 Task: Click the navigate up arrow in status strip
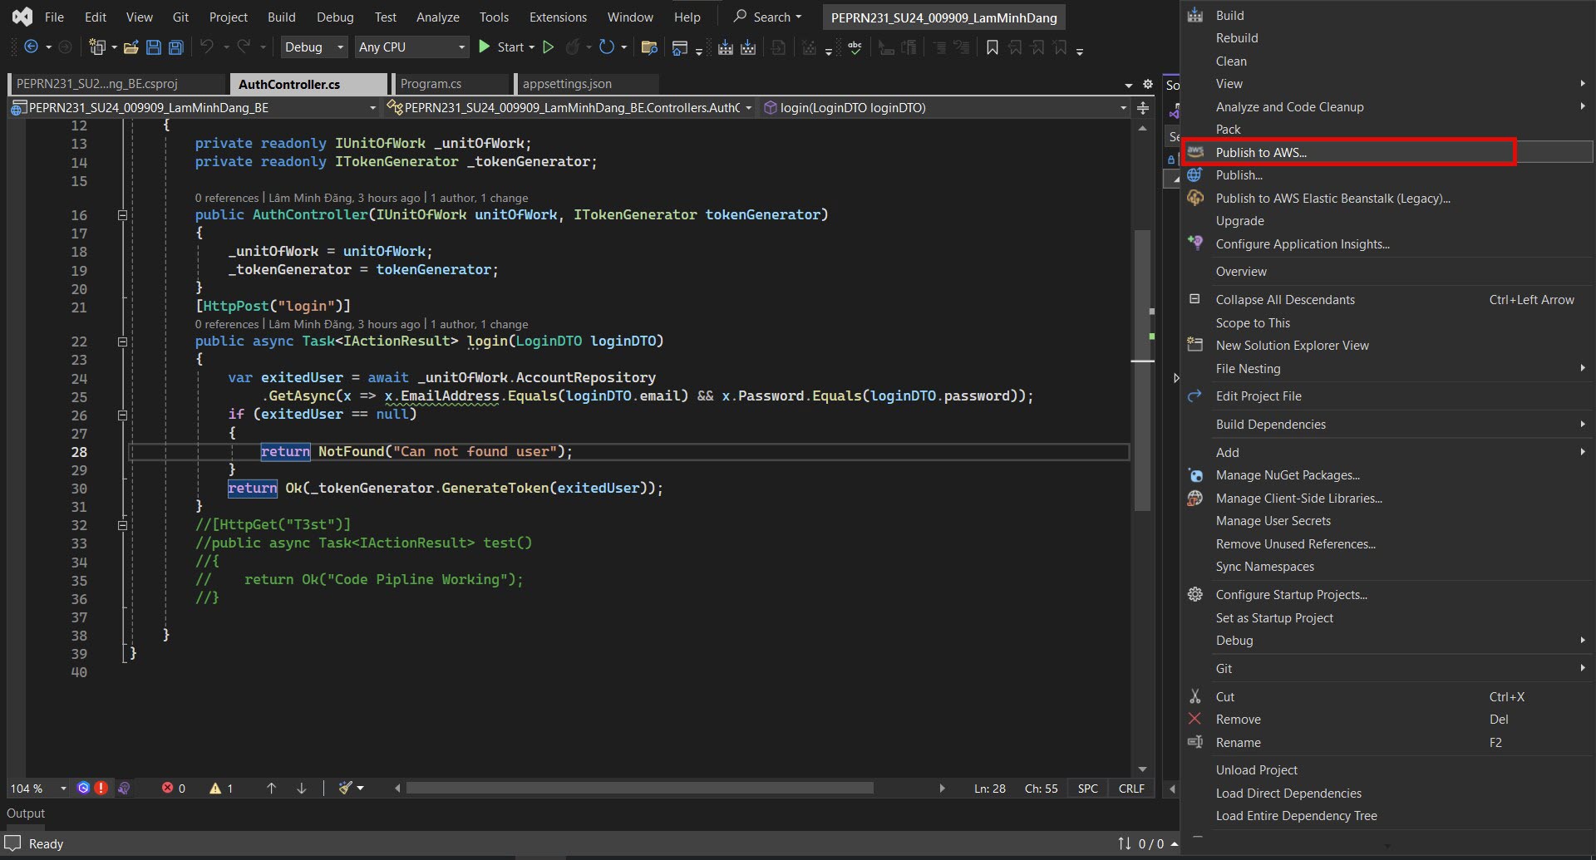[x=271, y=789]
